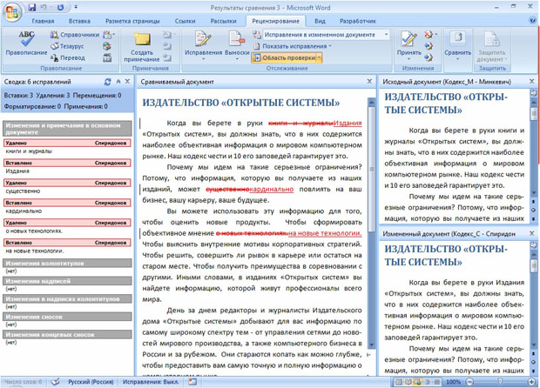Image resolution: width=540 pixels, height=388 pixels.
Task: Click the proofing errors status icon
Action: tap(55, 382)
